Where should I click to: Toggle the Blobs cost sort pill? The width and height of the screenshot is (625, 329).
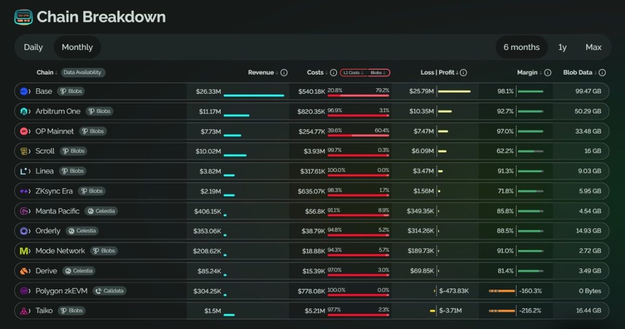pos(378,73)
